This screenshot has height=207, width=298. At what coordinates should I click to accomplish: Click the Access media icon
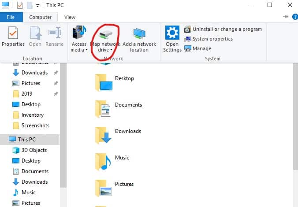[x=79, y=32]
